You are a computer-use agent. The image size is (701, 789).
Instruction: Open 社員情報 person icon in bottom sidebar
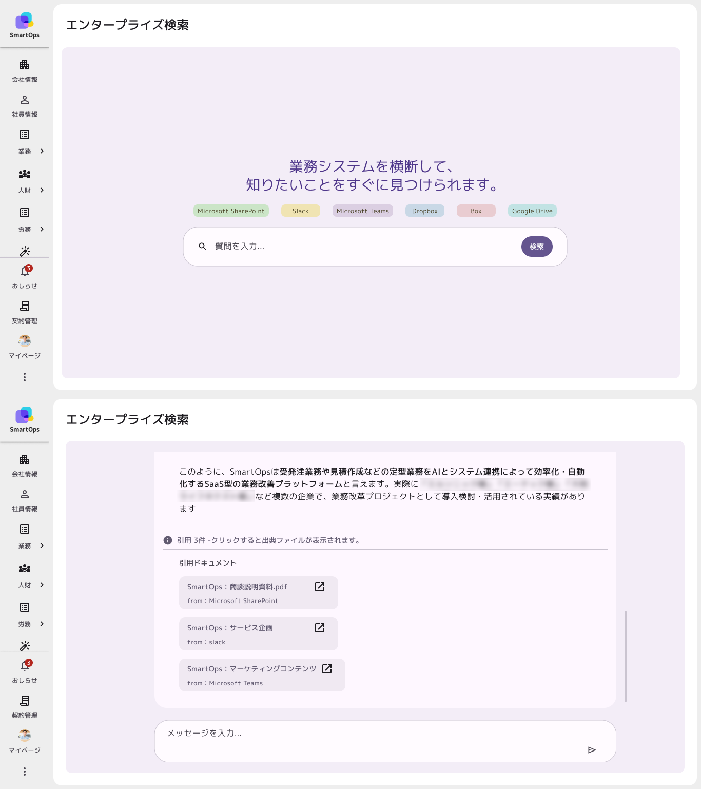(25, 494)
